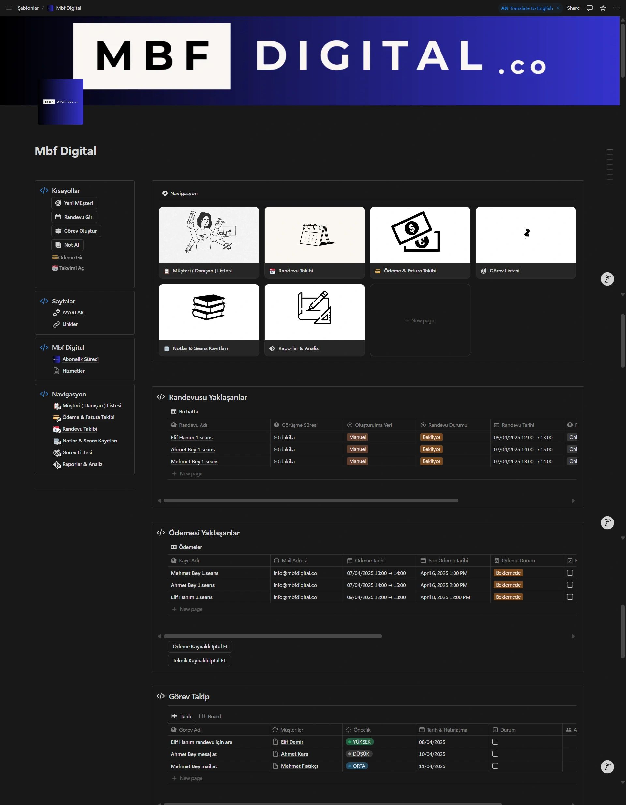Click the comments icon in top bar

coord(589,8)
